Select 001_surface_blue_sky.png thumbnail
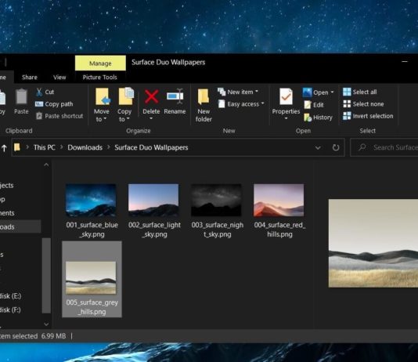Image resolution: width=418 pixels, height=362 pixels. click(91, 201)
